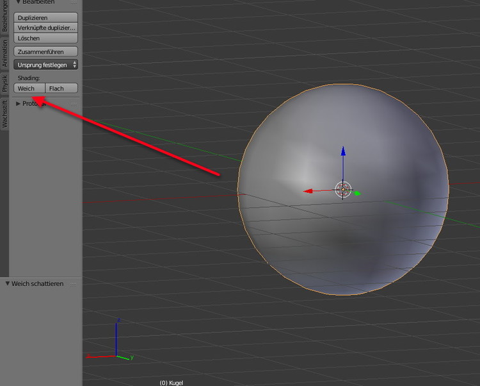Collapse the Bearbeiten panel
The width and height of the screenshot is (480, 386).
(x=18, y=2)
